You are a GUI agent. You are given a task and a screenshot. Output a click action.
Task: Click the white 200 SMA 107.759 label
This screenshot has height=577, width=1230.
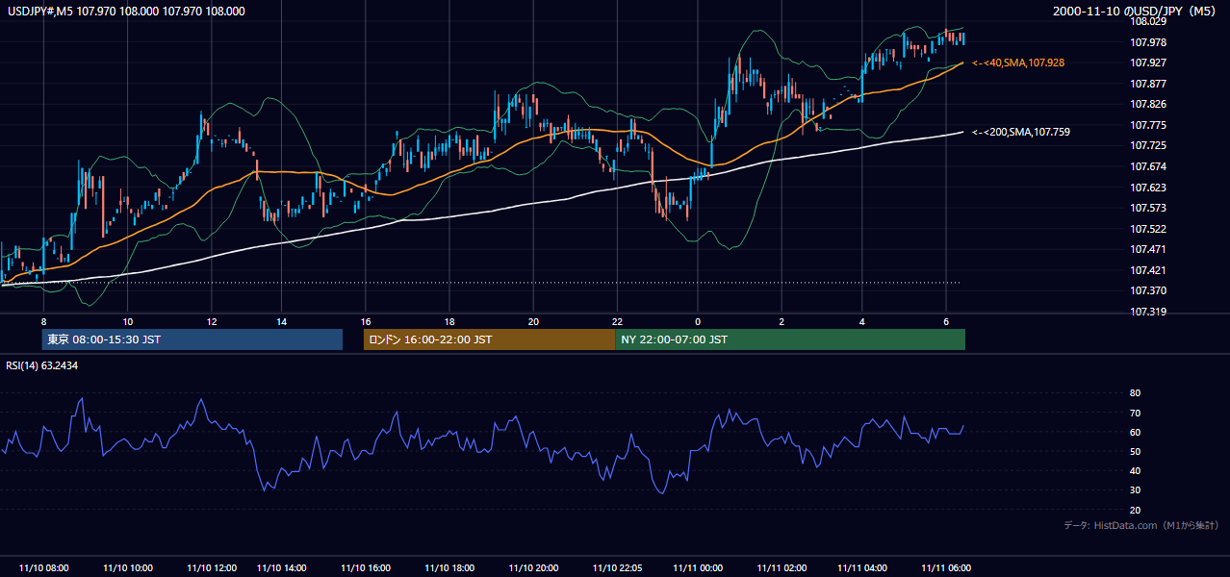(x=1021, y=132)
